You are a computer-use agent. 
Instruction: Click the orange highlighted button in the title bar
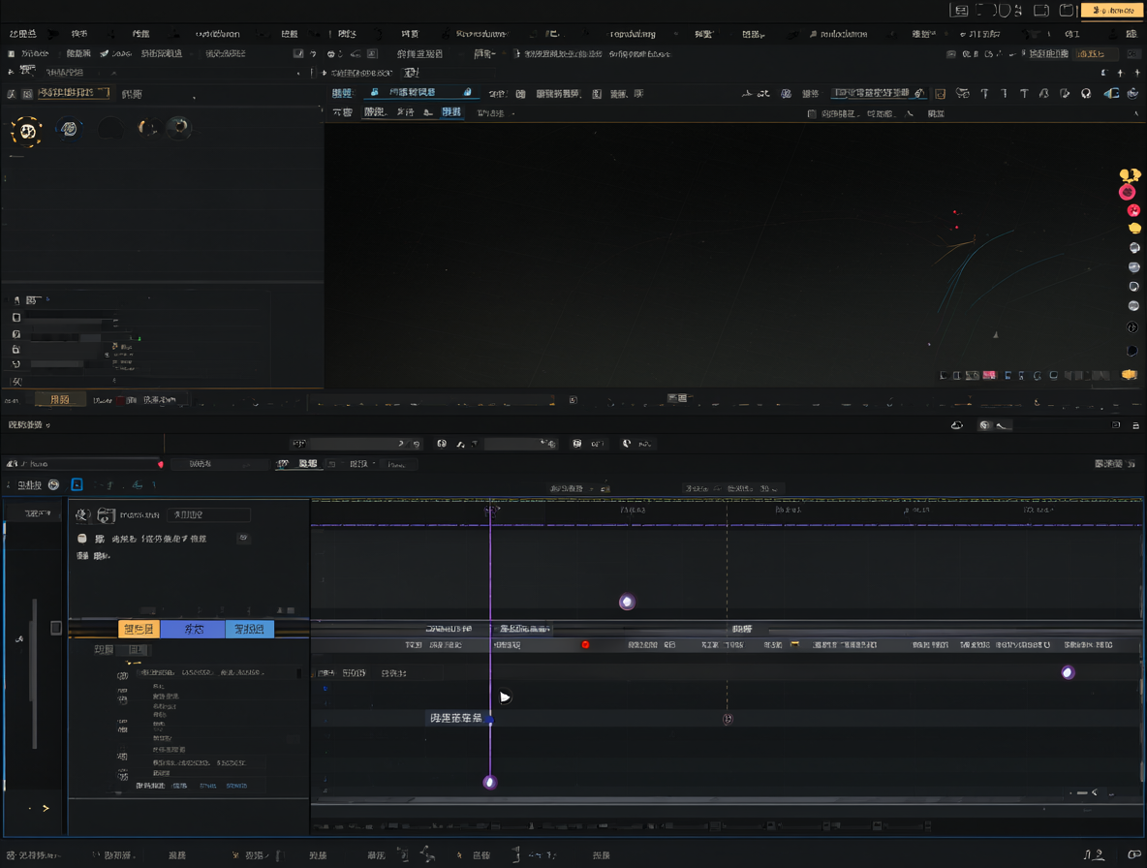pyautogui.click(x=1112, y=11)
